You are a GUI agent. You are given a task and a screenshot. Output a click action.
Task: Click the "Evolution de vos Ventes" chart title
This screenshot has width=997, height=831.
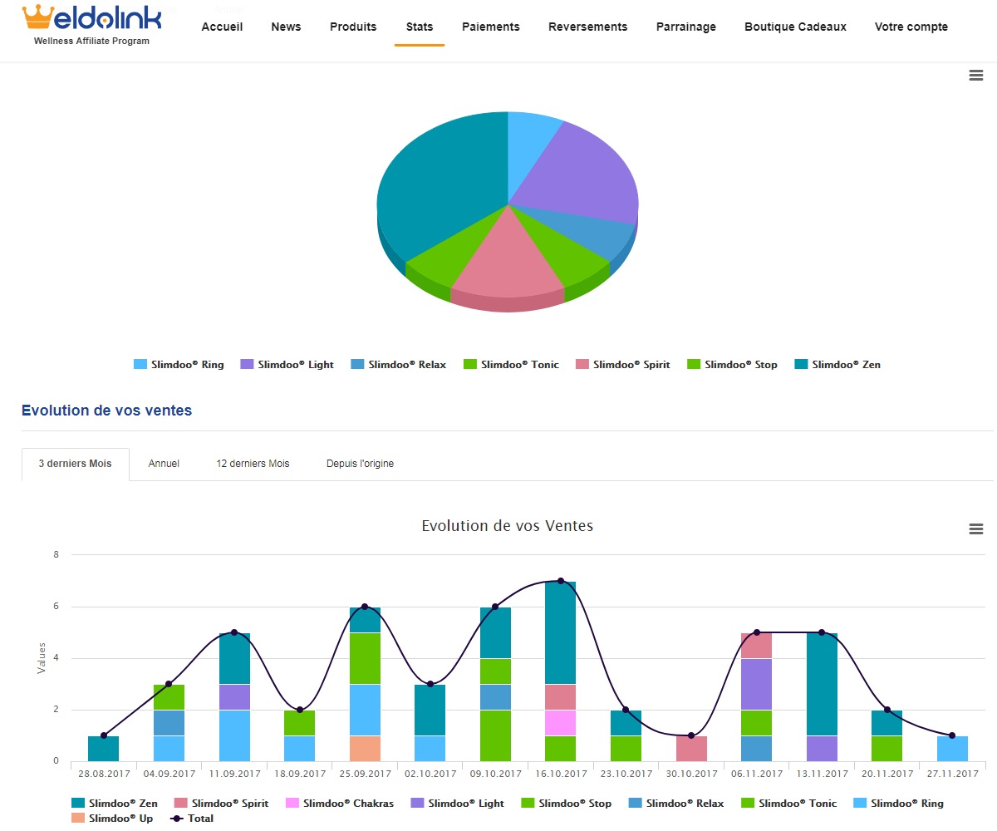pos(508,526)
